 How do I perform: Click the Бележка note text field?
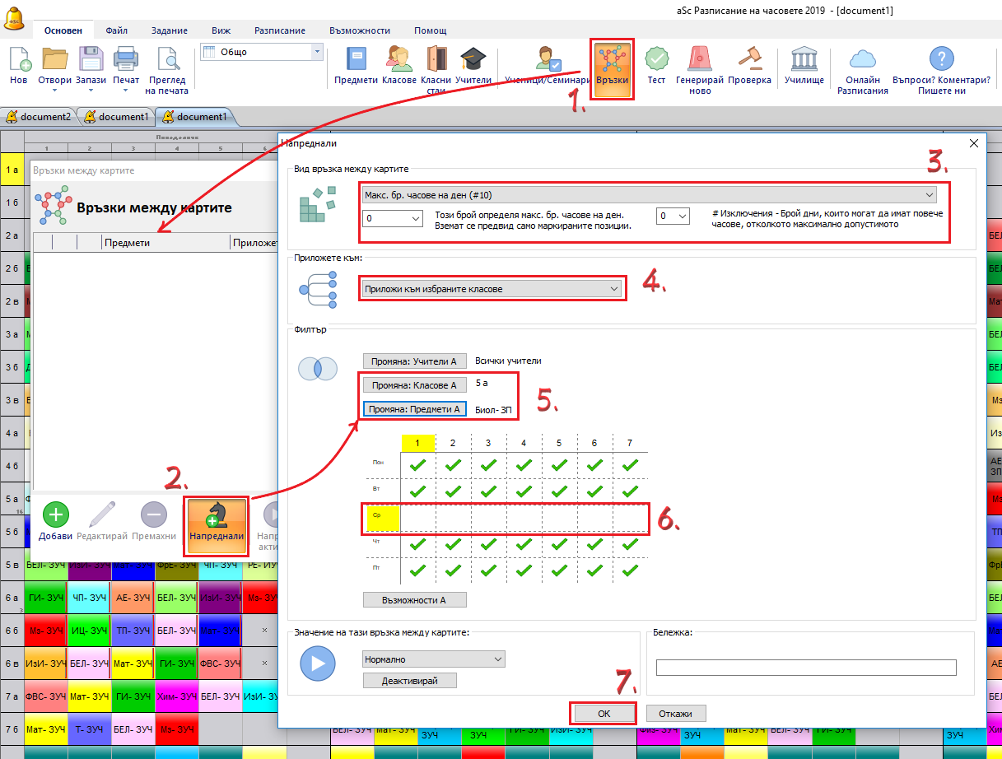point(805,668)
